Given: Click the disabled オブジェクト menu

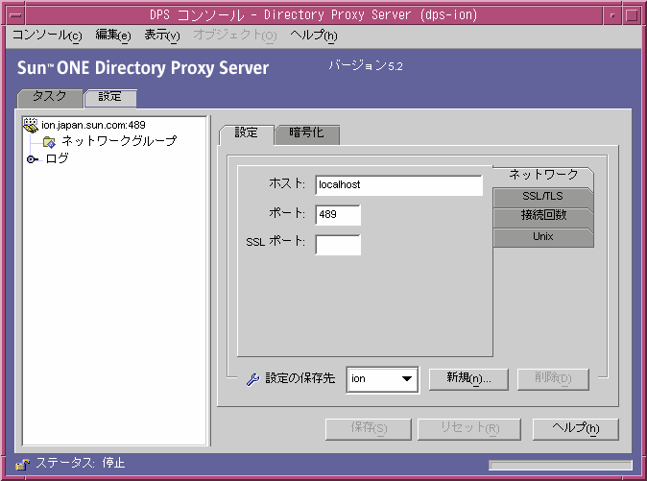Looking at the screenshot, I should click(235, 36).
